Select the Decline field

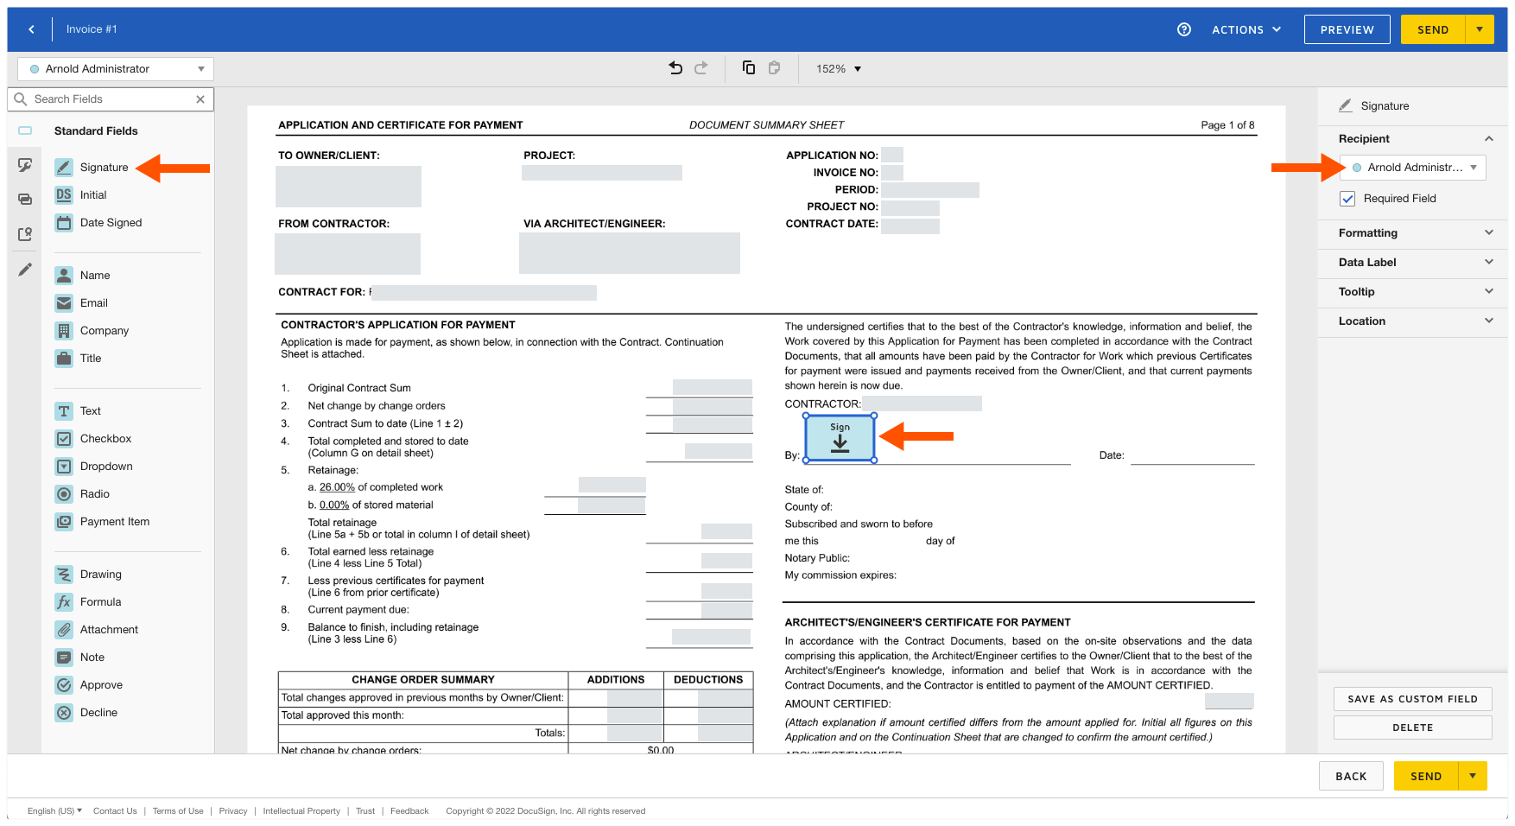(x=86, y=713)
